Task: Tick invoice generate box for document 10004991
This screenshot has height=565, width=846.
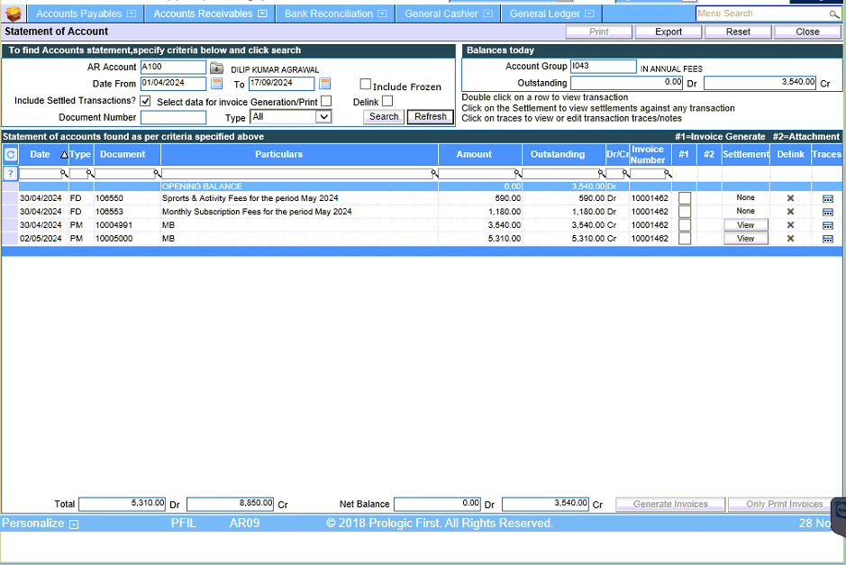Action: [x=685, y=225]
